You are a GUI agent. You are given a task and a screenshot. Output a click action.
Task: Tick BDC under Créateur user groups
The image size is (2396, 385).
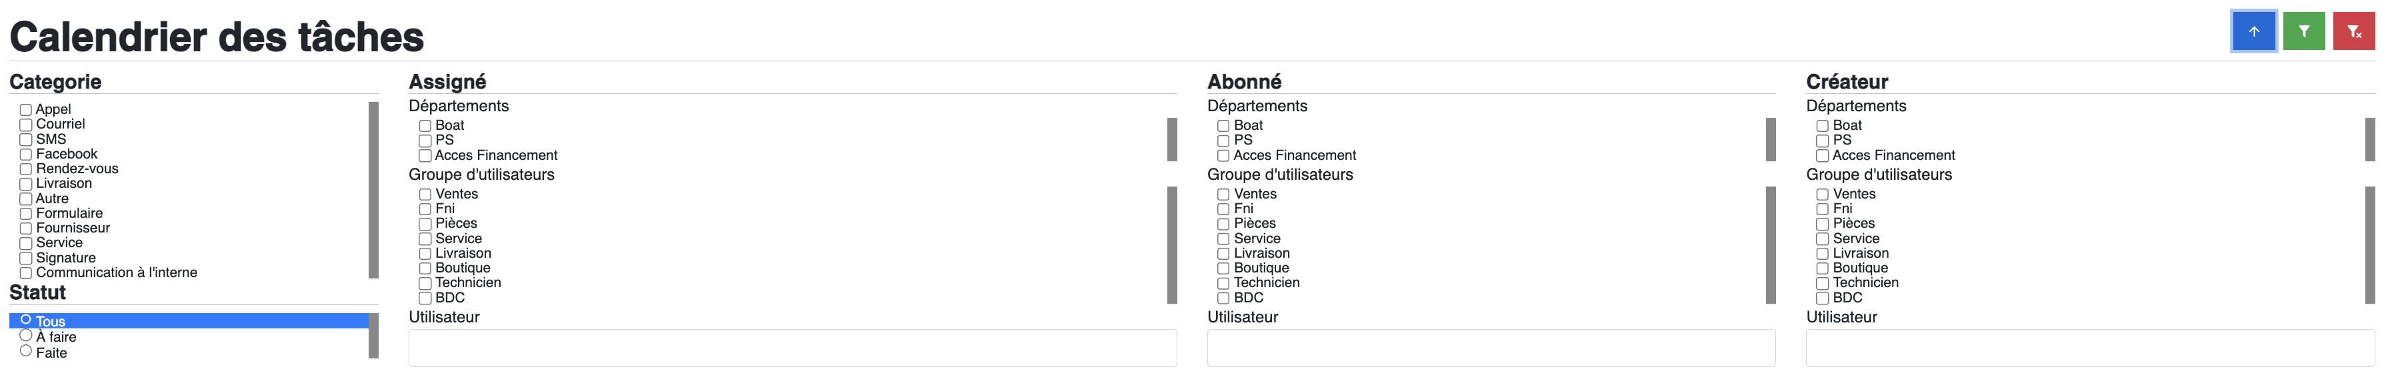1822,298
